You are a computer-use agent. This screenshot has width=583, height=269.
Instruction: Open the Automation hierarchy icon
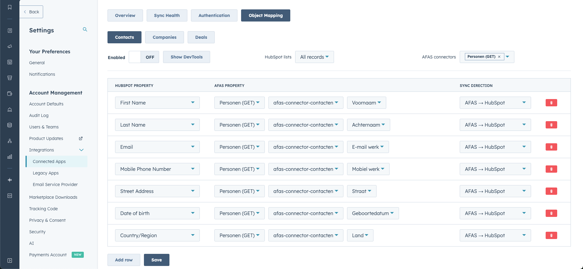coord(10,141)
